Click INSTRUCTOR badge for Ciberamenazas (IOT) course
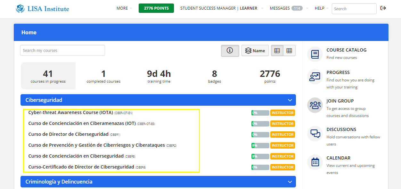The width and height of the screenshot is (401, 189). tap(282, 124)
